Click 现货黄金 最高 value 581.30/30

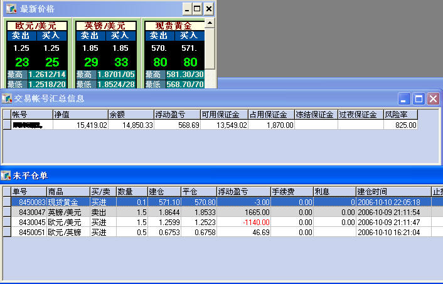click(185, 75)
